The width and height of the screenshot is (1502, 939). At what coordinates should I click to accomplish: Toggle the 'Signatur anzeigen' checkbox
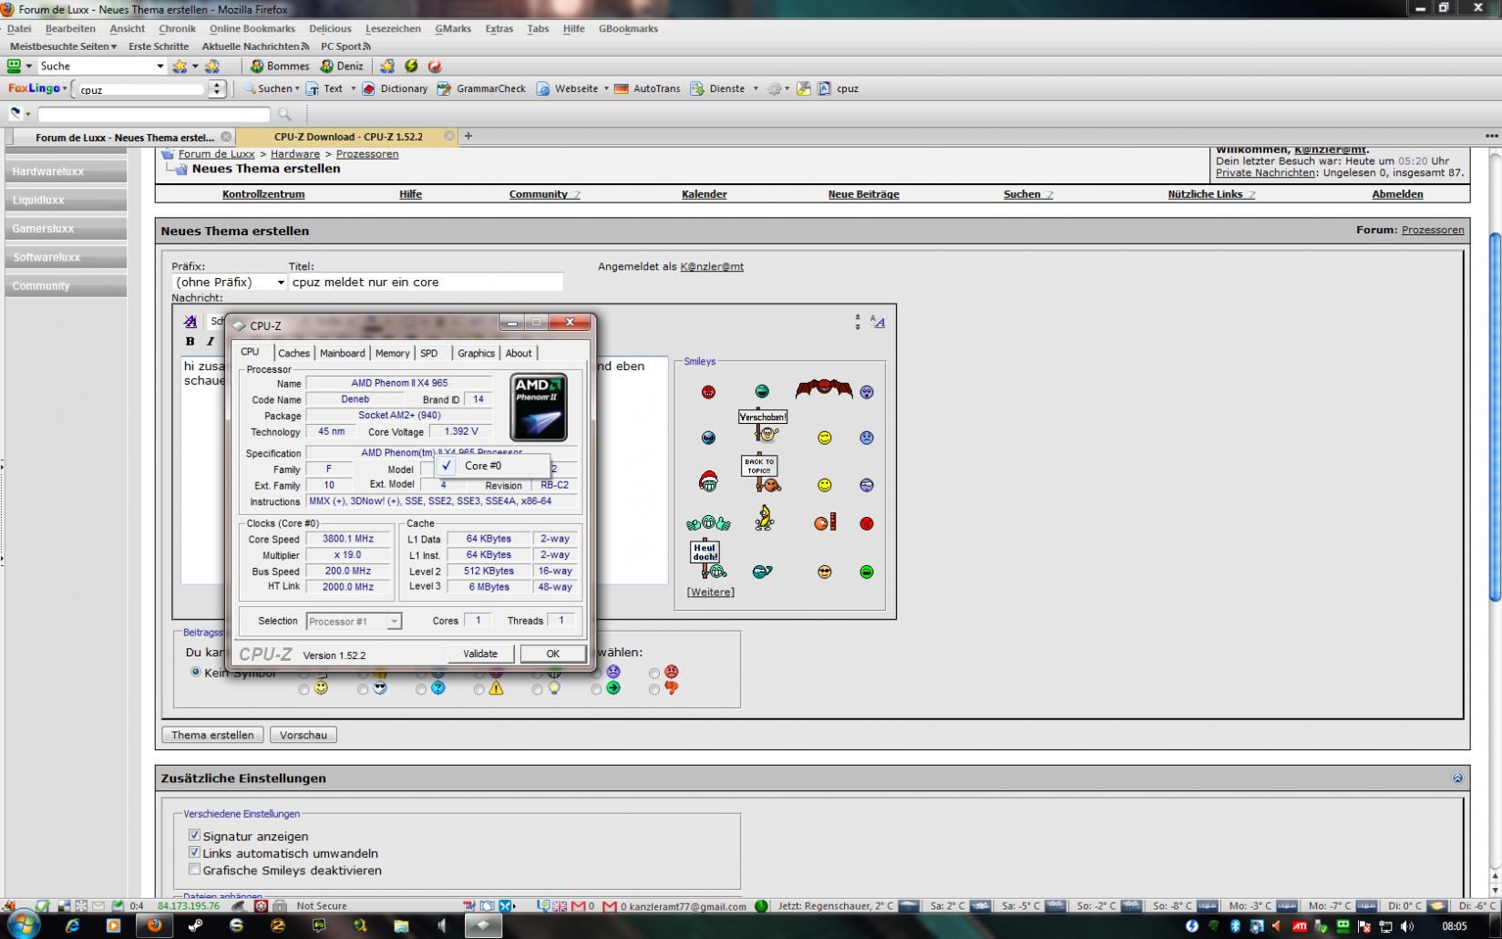(x=194, y=835)
